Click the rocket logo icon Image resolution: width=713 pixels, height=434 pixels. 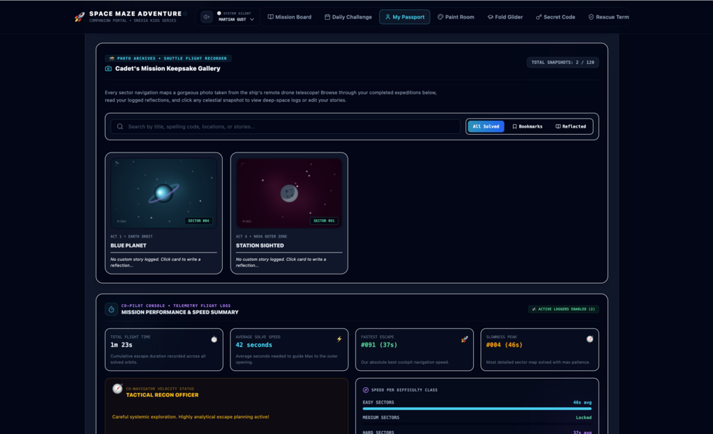(79, 17)
